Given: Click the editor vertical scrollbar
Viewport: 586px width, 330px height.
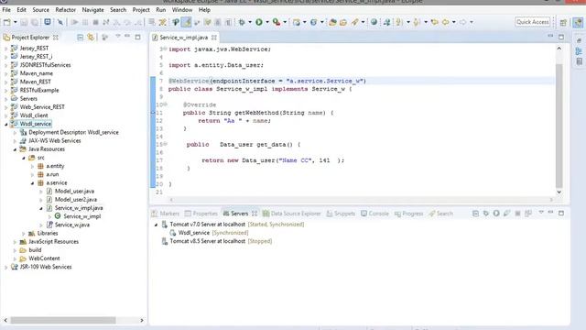Looking at the screenshot, I should pyautogui.click(x=559, y=126).
